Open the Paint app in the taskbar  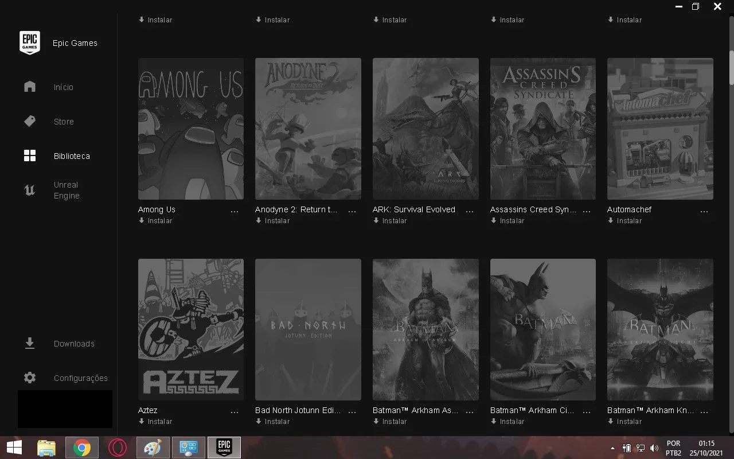point(153,448)
